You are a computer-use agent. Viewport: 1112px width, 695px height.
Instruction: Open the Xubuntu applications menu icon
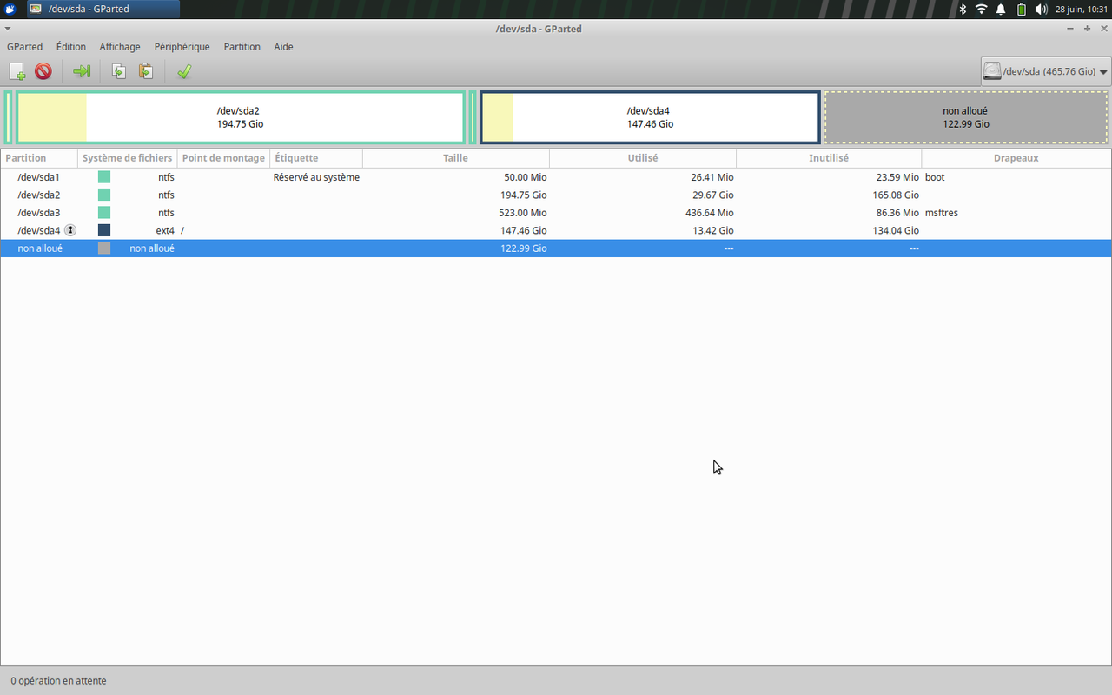point(10,9)
